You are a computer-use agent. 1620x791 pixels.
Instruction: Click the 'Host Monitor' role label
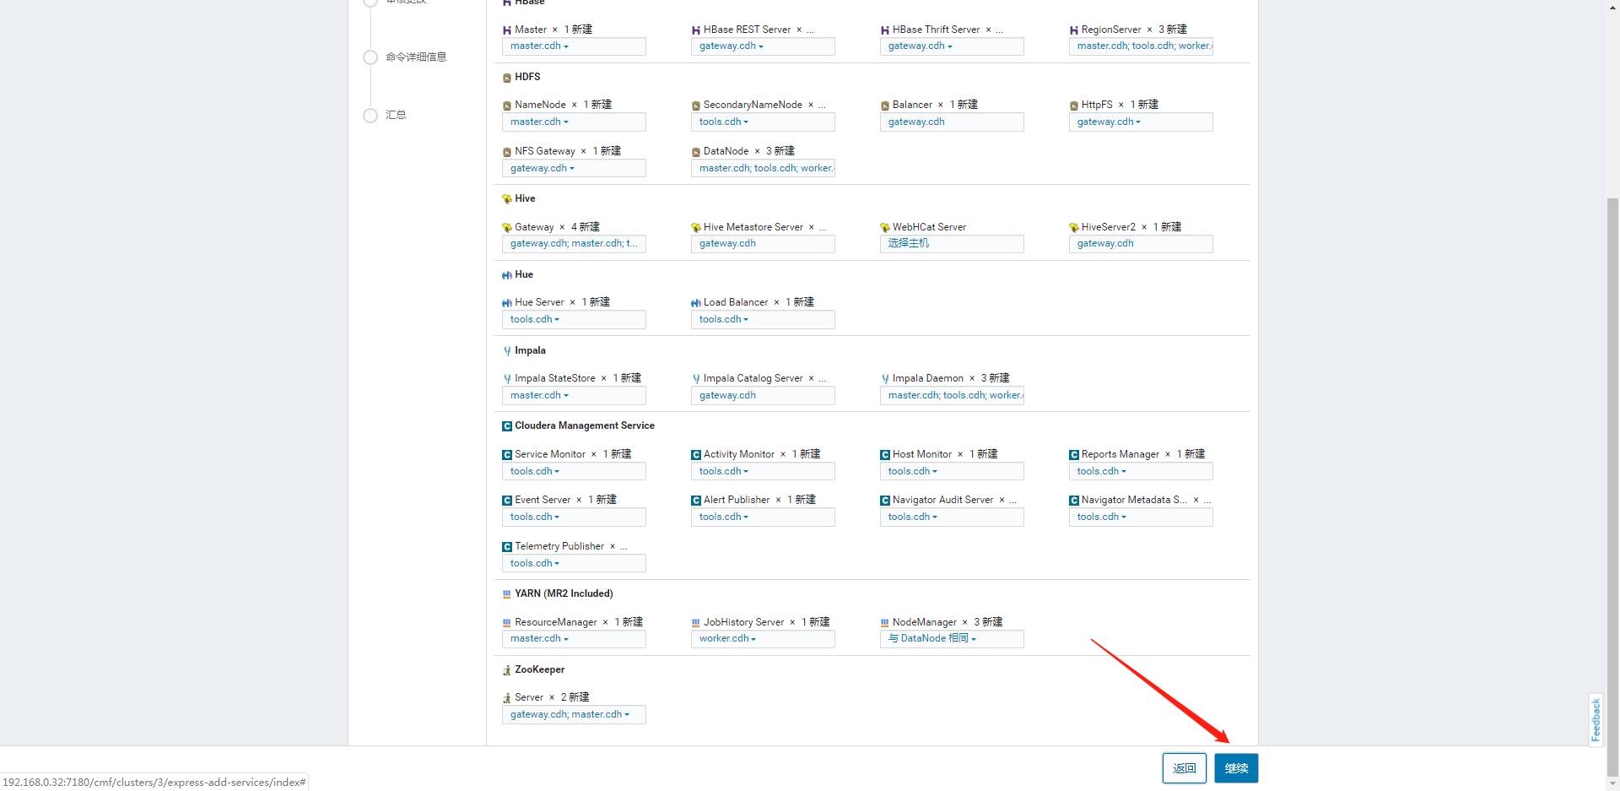[x=922, y=455]
